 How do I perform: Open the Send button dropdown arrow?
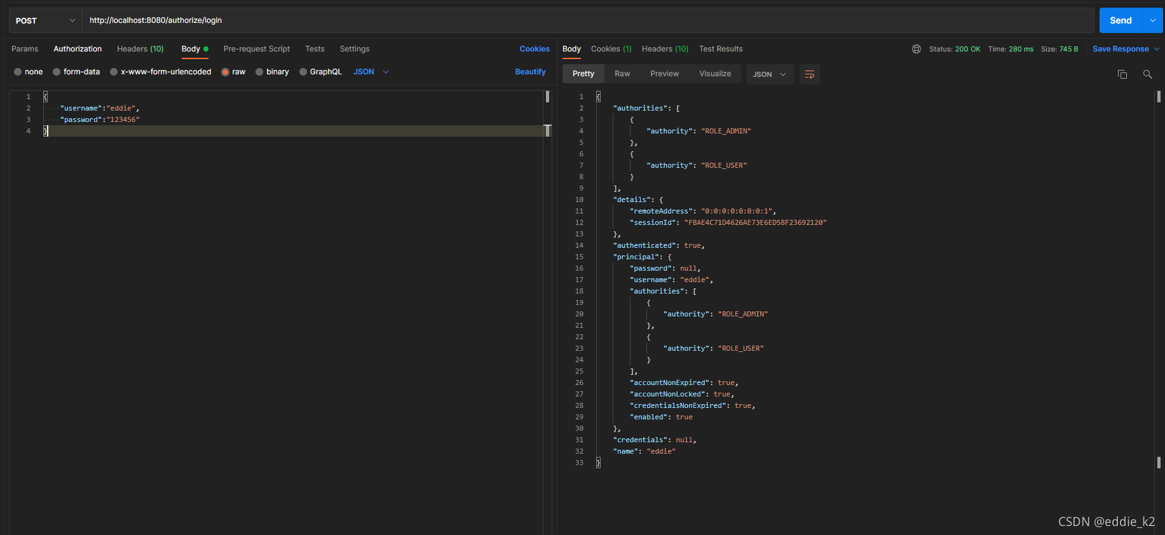1153,20
